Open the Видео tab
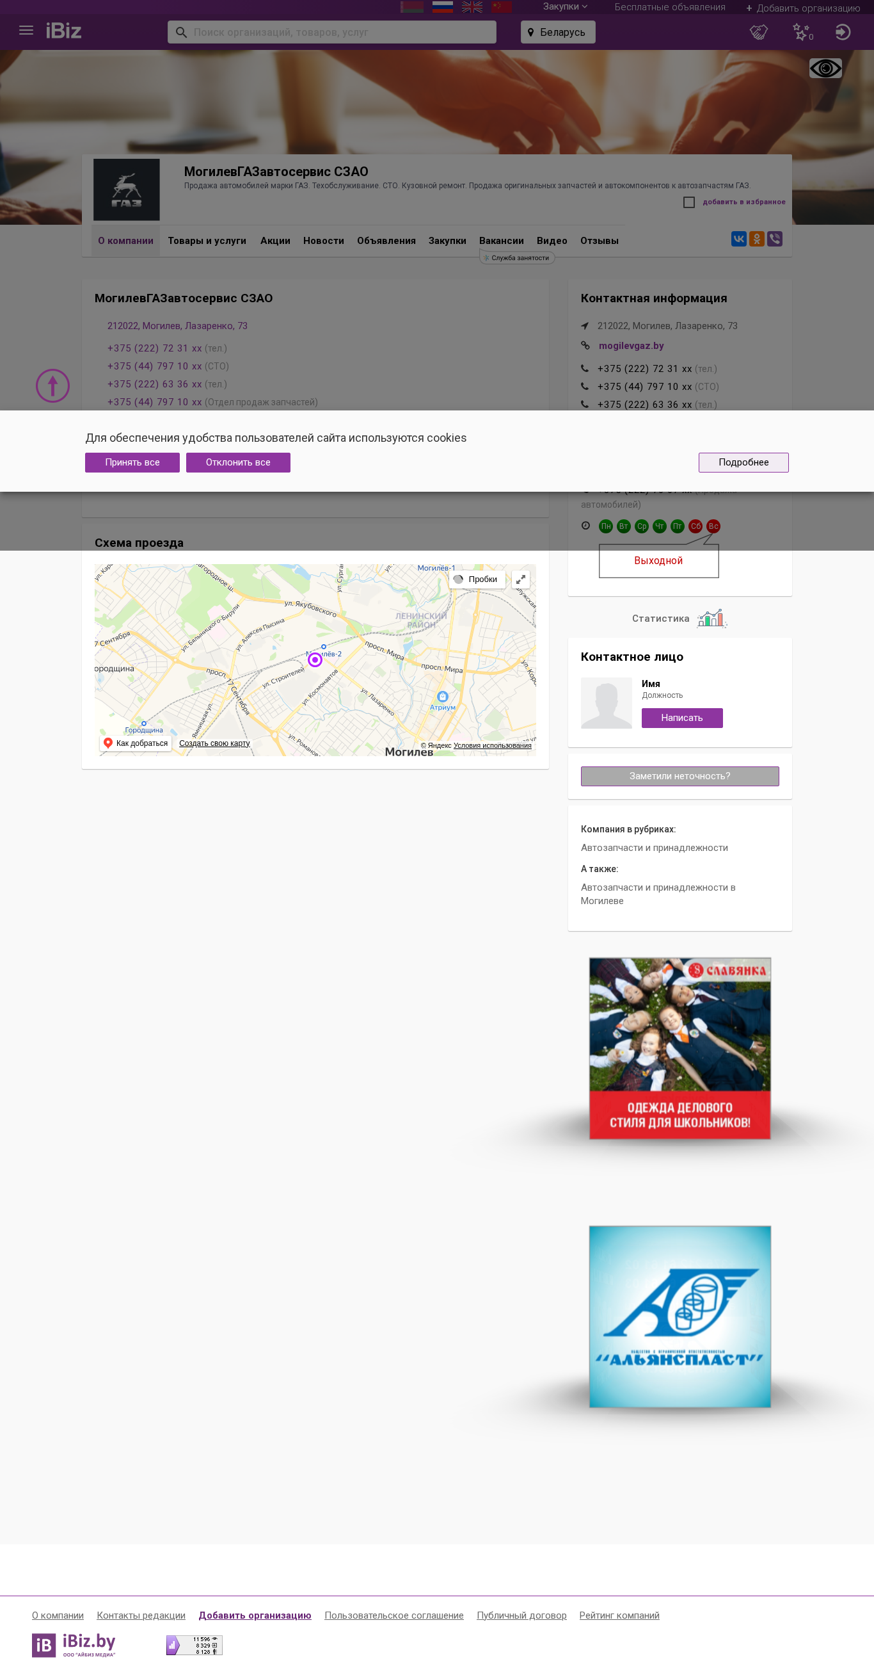This screenshot has width=874, height=1675. [552, 241]
